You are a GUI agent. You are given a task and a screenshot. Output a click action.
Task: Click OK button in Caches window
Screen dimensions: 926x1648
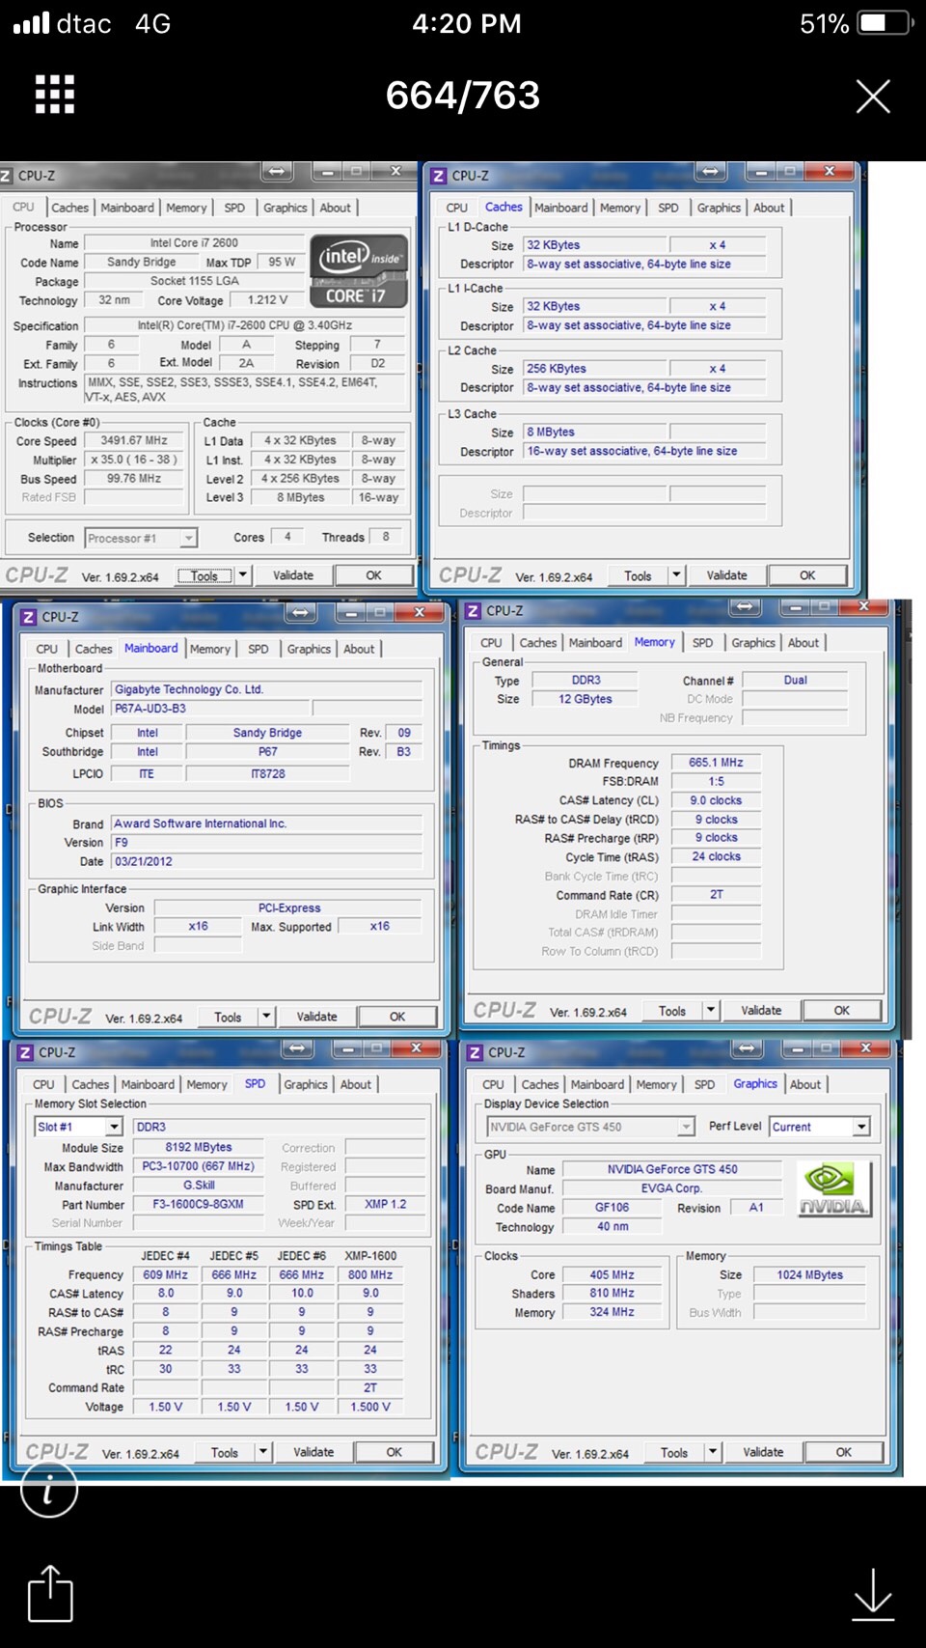[807, 575]
